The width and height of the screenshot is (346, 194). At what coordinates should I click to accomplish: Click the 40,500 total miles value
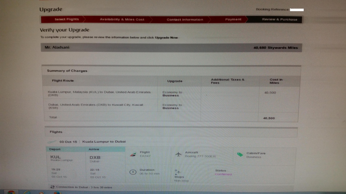(269, 118)
